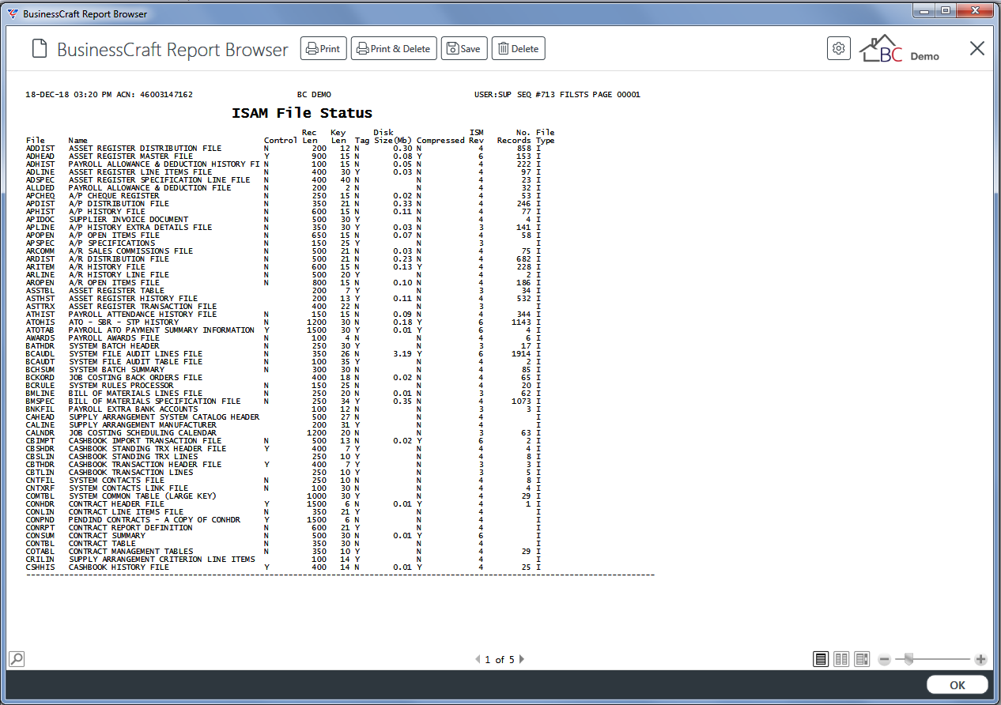Click the ISAM File Status heading

302,113
